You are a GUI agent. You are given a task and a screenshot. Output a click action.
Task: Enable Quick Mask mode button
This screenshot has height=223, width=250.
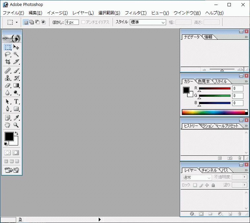click(x=16, y=152)
